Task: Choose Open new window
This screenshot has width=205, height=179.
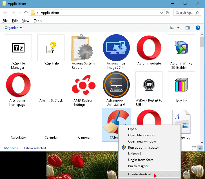Action: (150, 141)
